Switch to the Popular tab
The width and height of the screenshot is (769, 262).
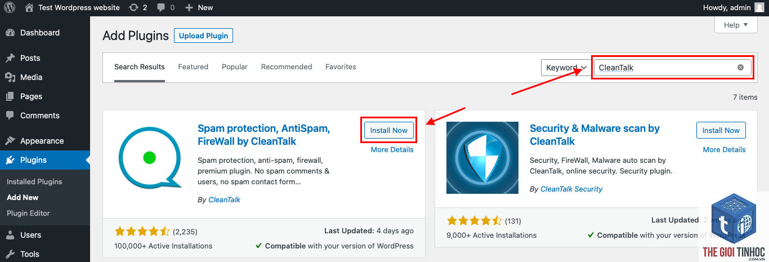235,67
